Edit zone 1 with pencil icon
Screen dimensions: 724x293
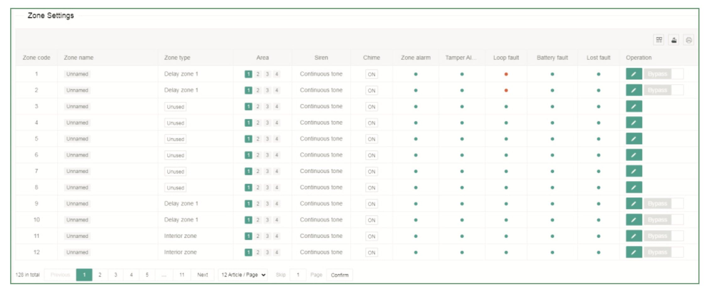[633, 74]
